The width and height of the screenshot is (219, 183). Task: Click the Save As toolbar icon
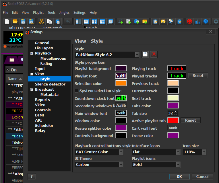coord(31,22)
